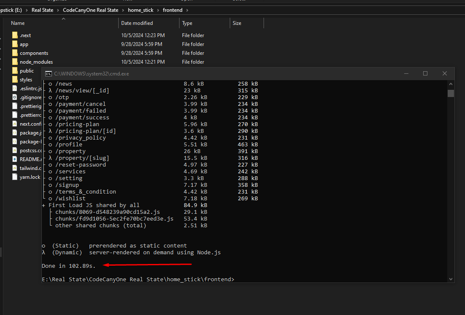Go to CodeCanyOne Real State breadcrumb

point(90,10)
